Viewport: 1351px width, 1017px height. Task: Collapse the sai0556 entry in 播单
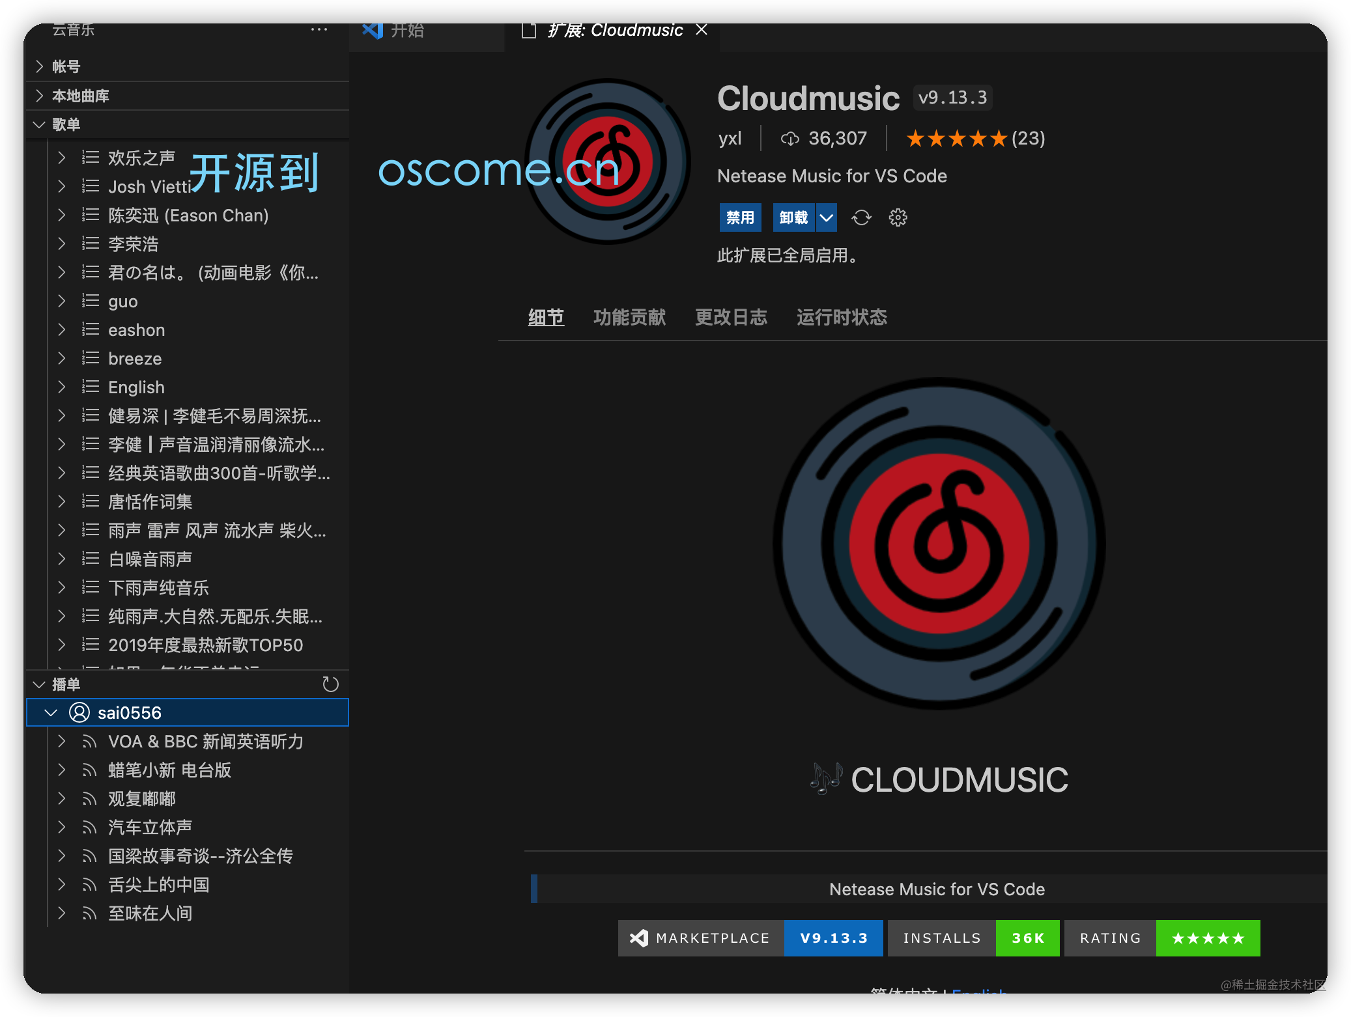[50, 712]
